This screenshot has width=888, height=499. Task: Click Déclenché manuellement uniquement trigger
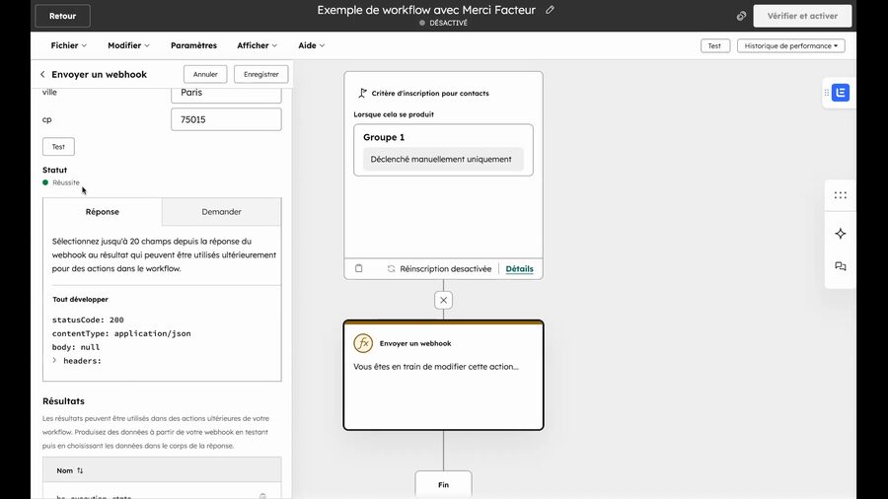point(441,159)
